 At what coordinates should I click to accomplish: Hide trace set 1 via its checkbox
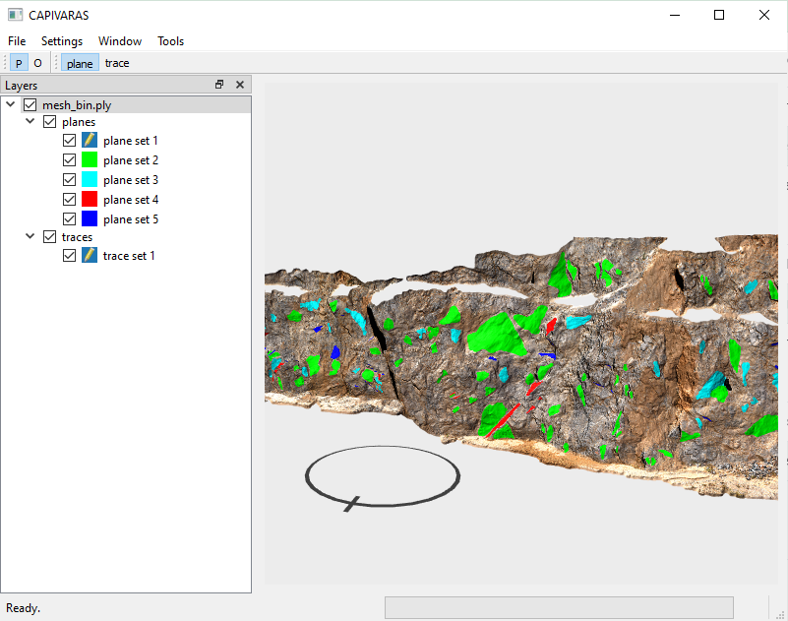click(x=69, y=256)
